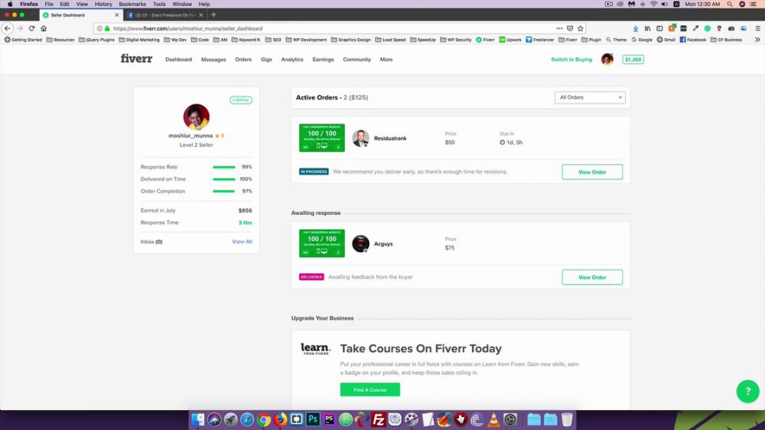Open the Analytics navigation item

pos(291,60)
